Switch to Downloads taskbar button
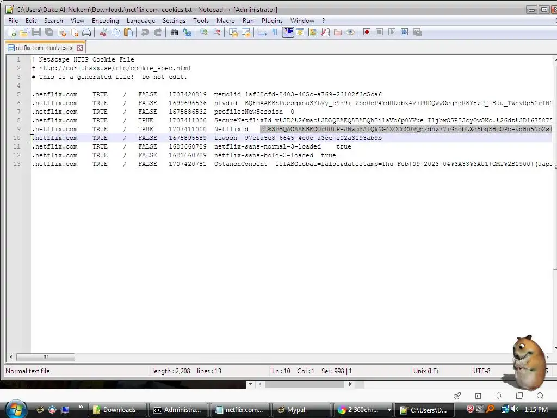557x418 pixels. pyautogui.click(x=117, y=410)
